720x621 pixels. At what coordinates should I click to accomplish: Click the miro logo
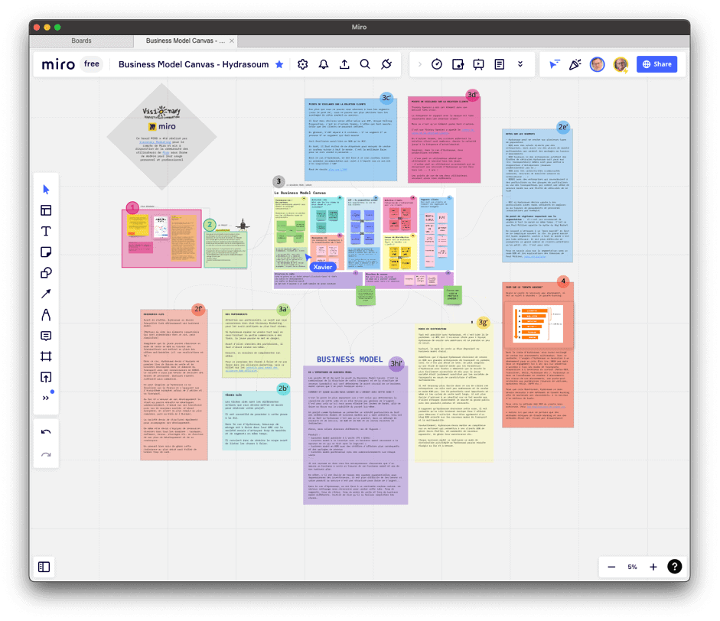tap(58, 64)
